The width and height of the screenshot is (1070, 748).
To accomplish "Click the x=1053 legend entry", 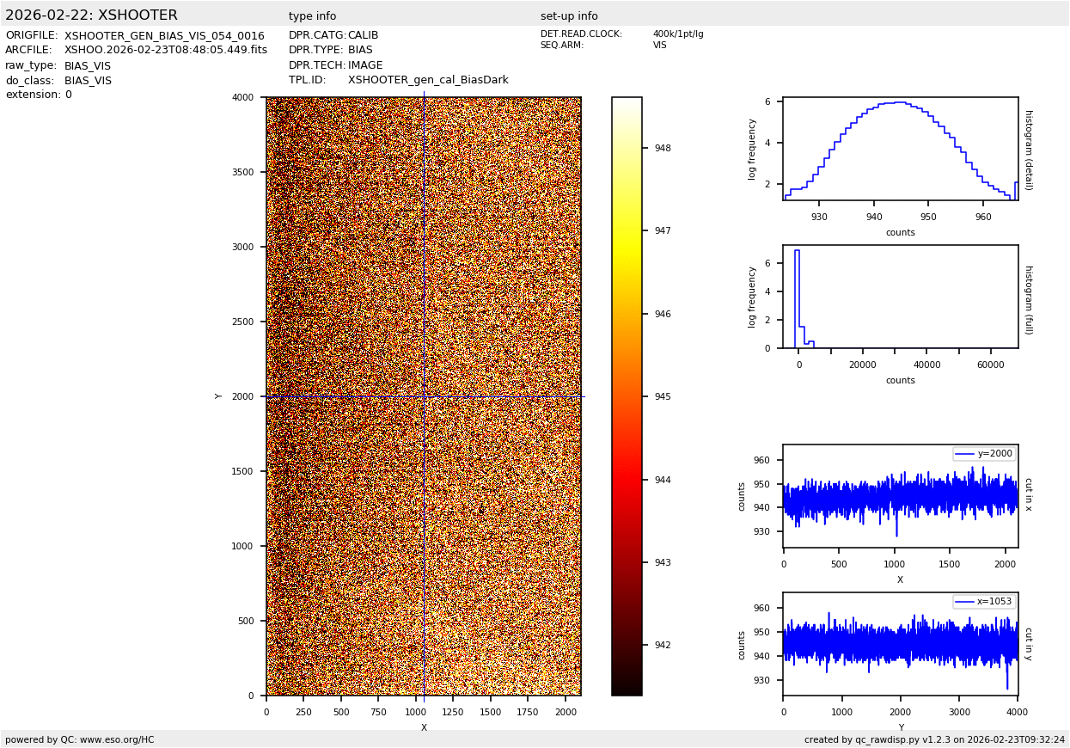I will [x=984, y=602].
